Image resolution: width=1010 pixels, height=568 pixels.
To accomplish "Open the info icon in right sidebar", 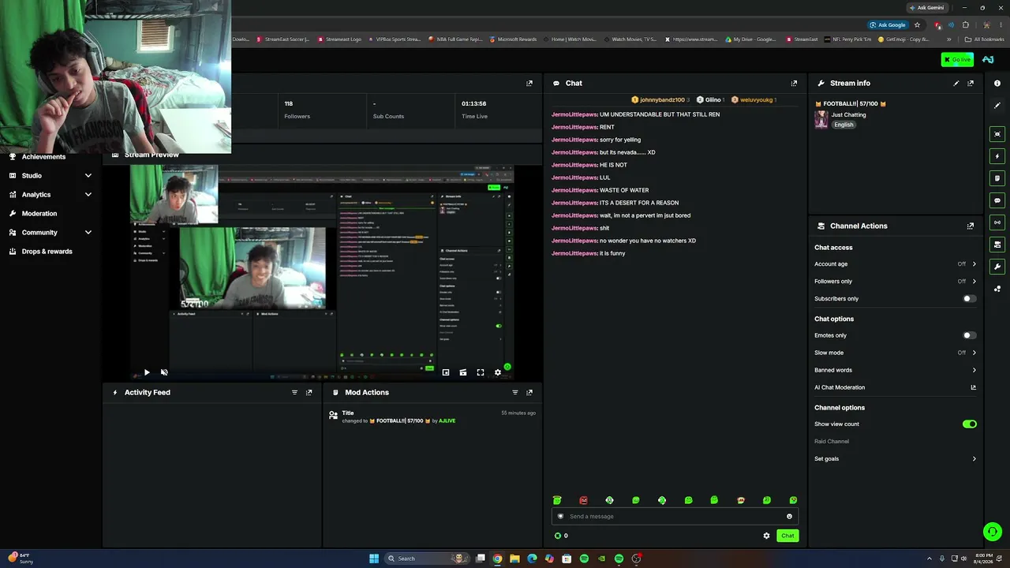I will pos(997,83).
